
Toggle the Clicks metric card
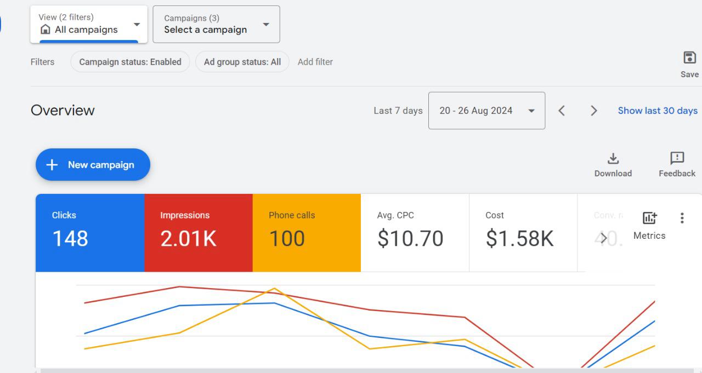click(x=90, y=232)
